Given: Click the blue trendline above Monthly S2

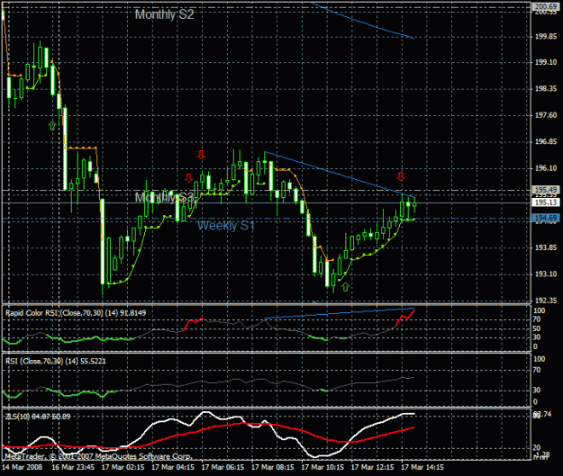Looking at the screenshot, I should (363, 21).
